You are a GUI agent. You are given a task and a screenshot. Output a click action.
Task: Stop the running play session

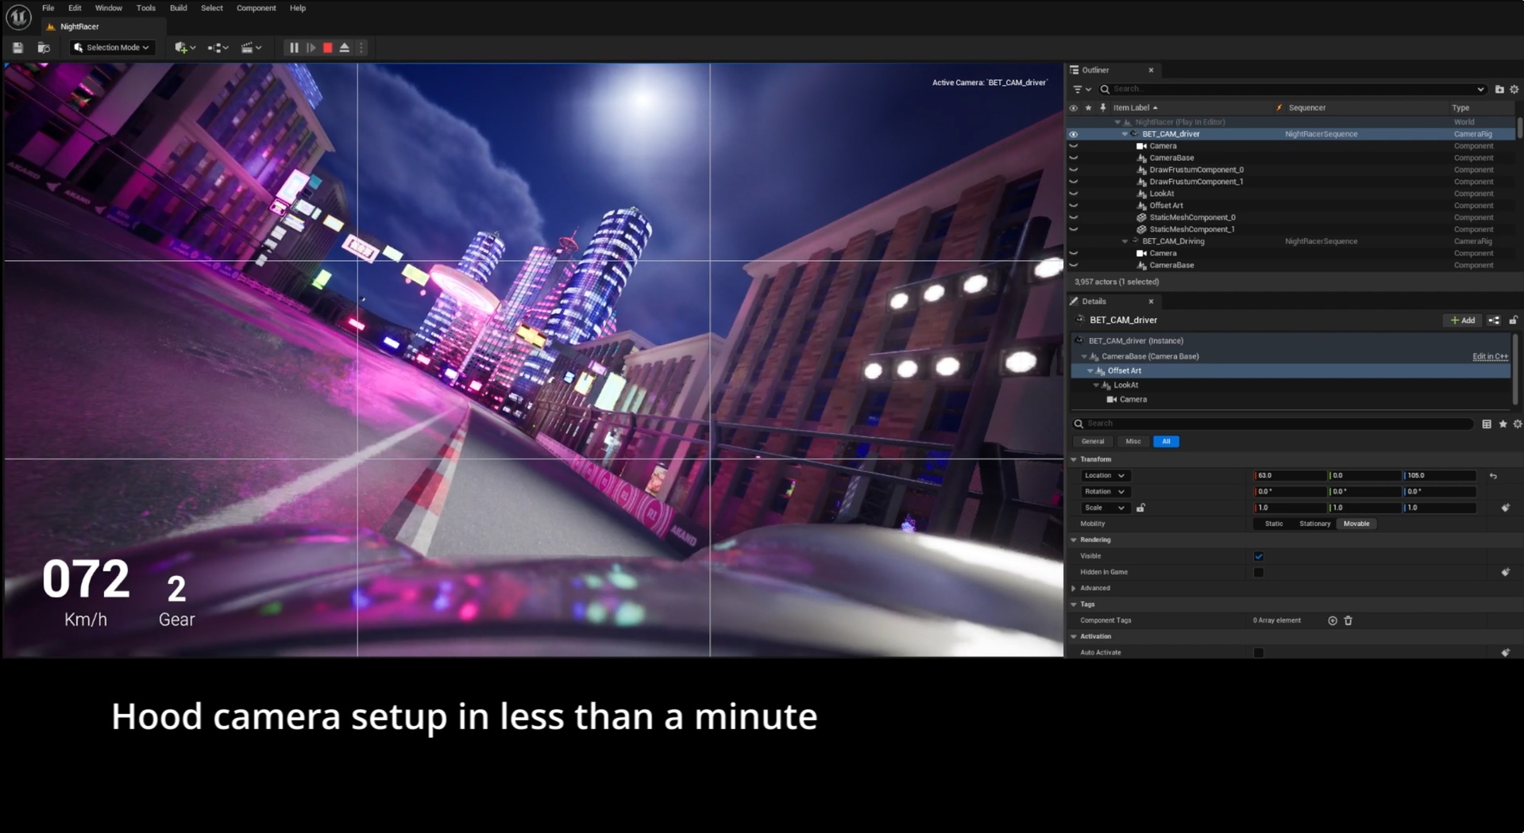coord(327,48)
